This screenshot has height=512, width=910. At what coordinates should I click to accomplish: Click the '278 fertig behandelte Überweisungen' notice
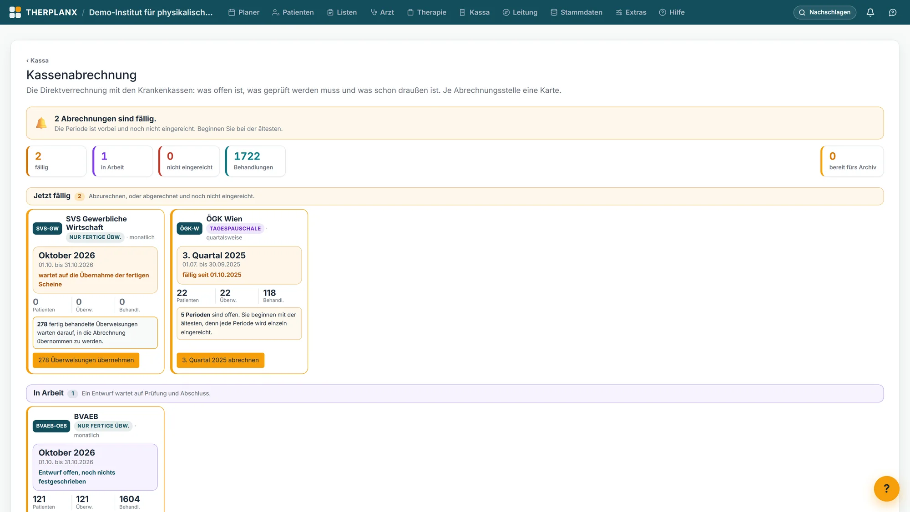point(95,333)
